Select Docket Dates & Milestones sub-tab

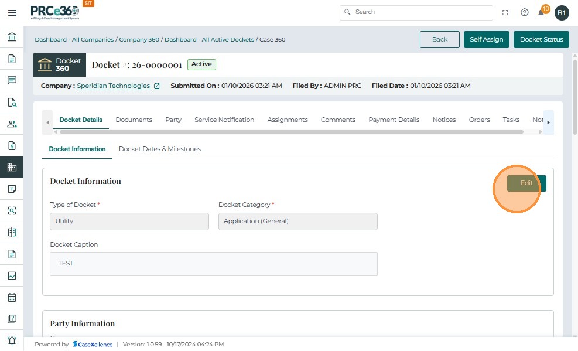(x=160, y=149)
